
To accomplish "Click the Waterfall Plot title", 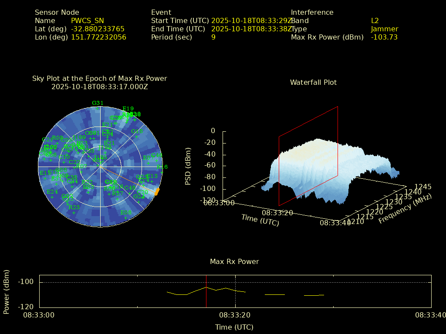I will (x=313, y=82).
